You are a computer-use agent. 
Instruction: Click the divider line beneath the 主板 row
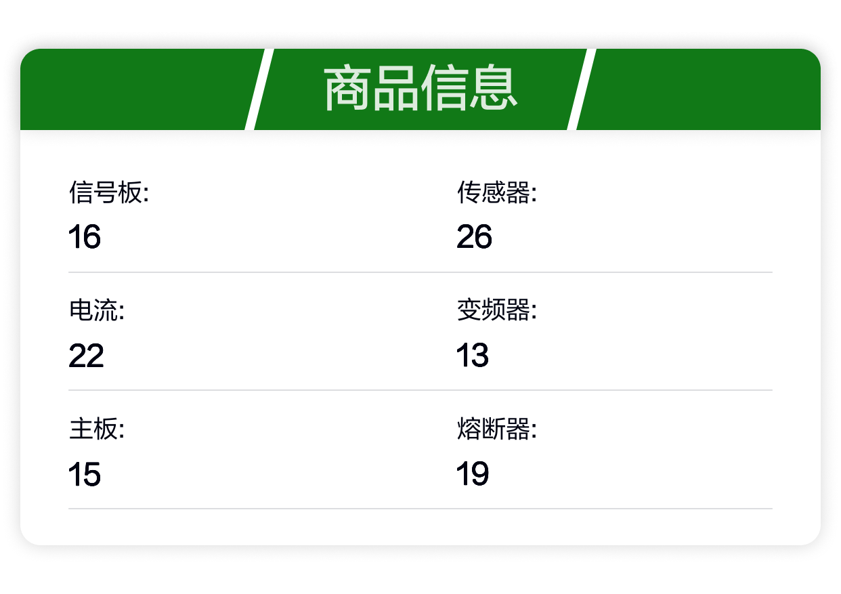[x=420, y=509]
